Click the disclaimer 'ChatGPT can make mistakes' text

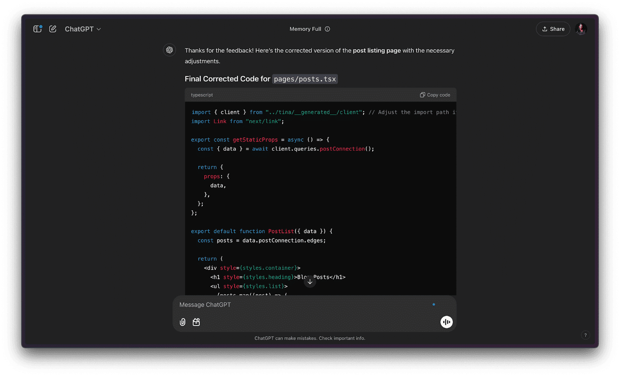coord(310,338)
